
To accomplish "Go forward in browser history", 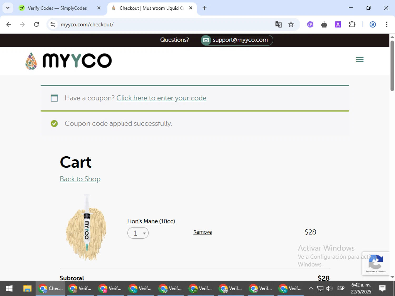I will [22, 24].
